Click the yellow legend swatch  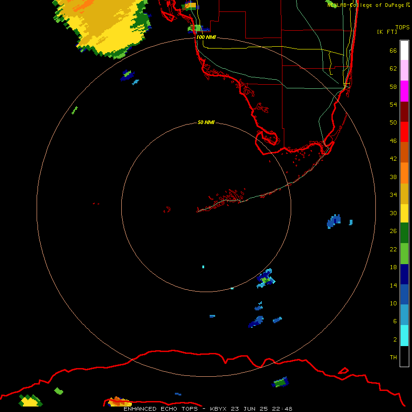coord(404,213)
